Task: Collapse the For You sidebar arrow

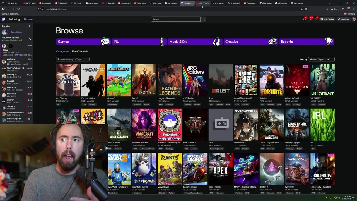Action: 30,26
